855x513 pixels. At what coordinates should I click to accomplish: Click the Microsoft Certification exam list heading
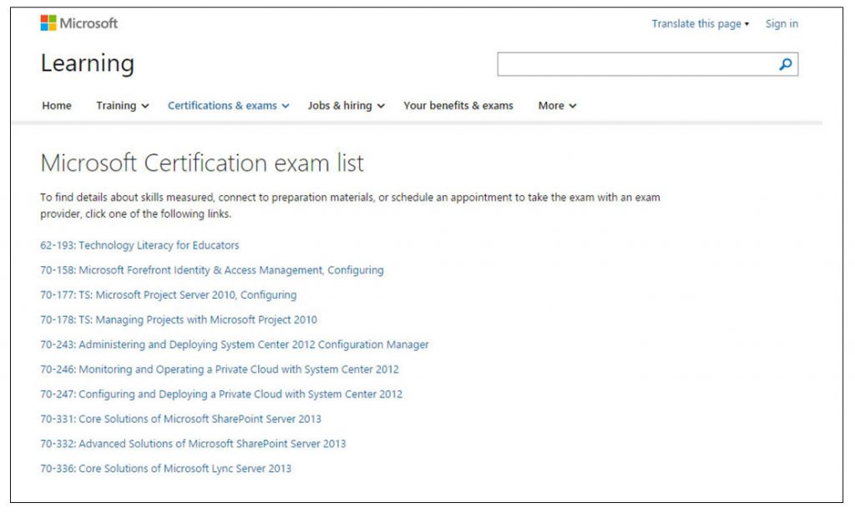pos(202,163)
